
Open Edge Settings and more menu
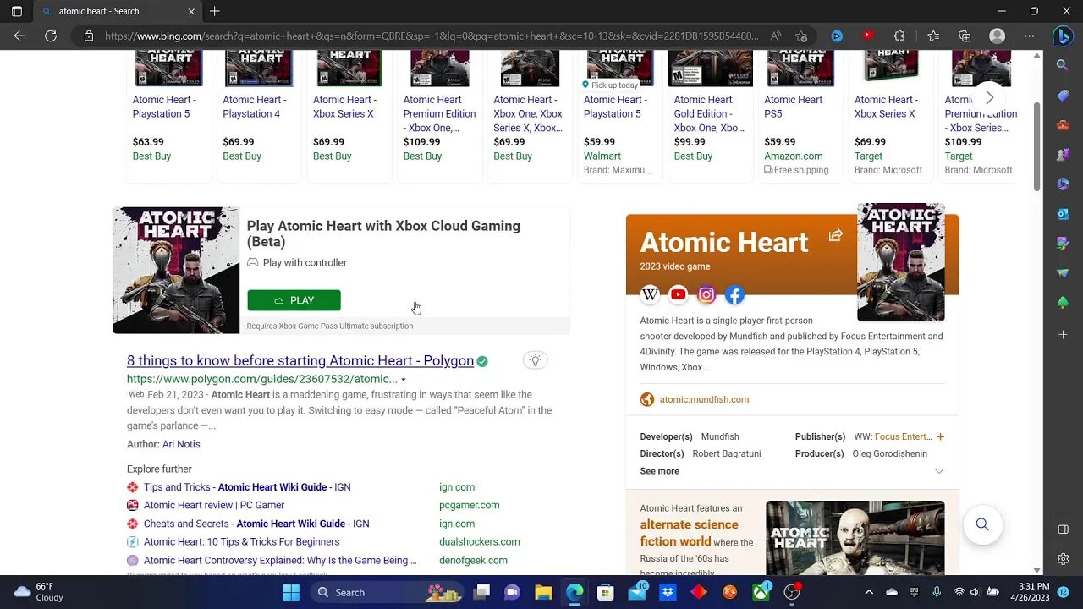pyautogui.click(x=1029, y=36)
